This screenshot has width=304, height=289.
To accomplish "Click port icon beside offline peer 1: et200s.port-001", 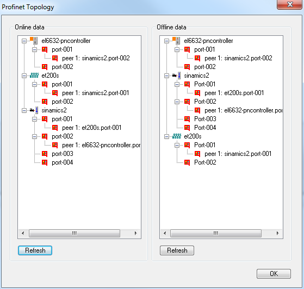I will pyautogui.click(x=197, y=93).
